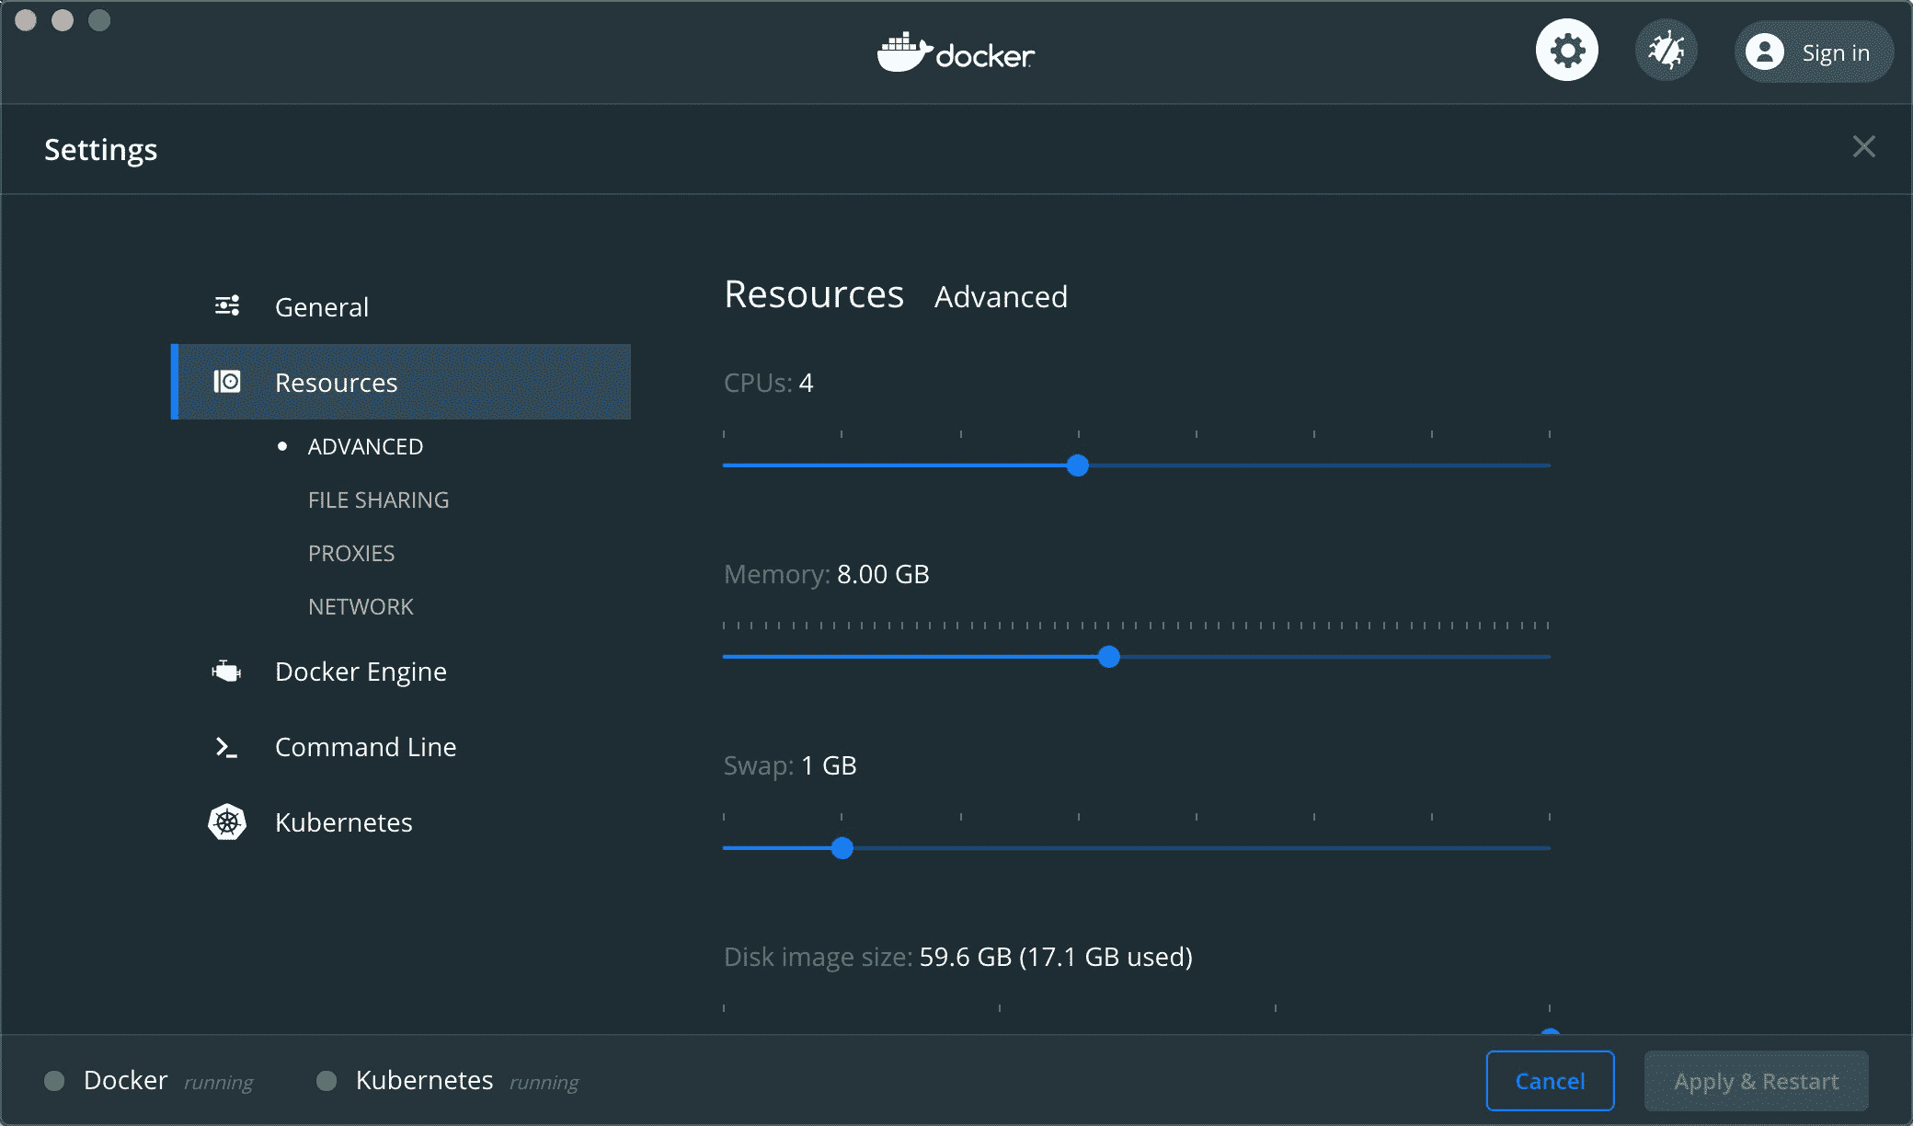Image resolution: width=1913 pixels, height=1126 pixels.
Task: Click the Resources disk icon
Action: coord(227,382)
